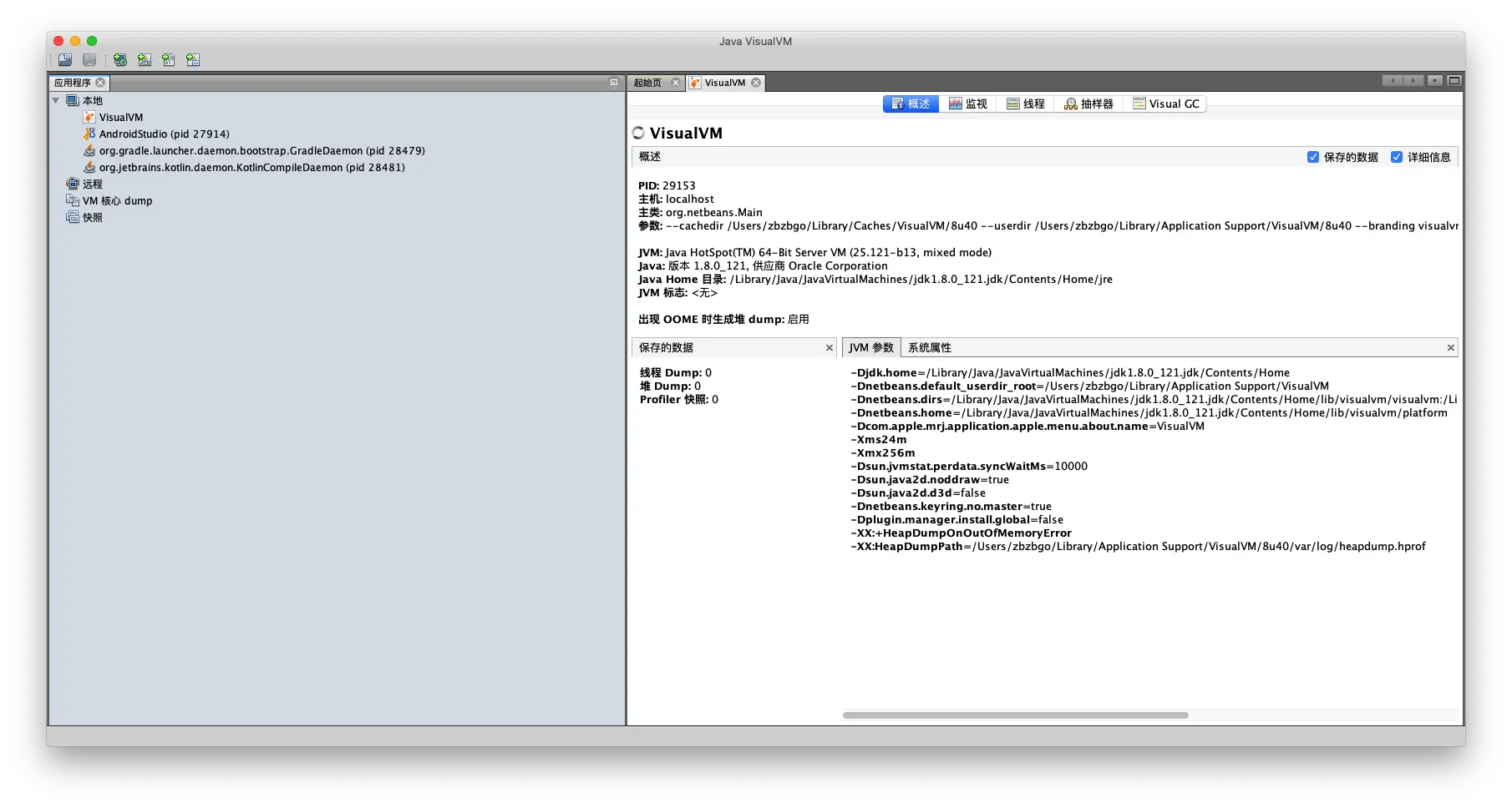
Task: Click the Add VM Coredump toolbar icon
Action: tap(169, 60)
